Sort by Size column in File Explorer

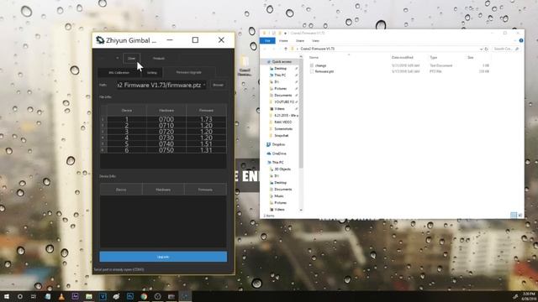tap(471, 58)
